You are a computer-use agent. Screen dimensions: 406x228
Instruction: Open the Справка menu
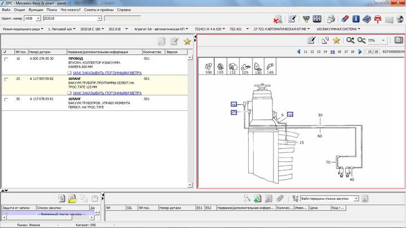click(123, 10)
